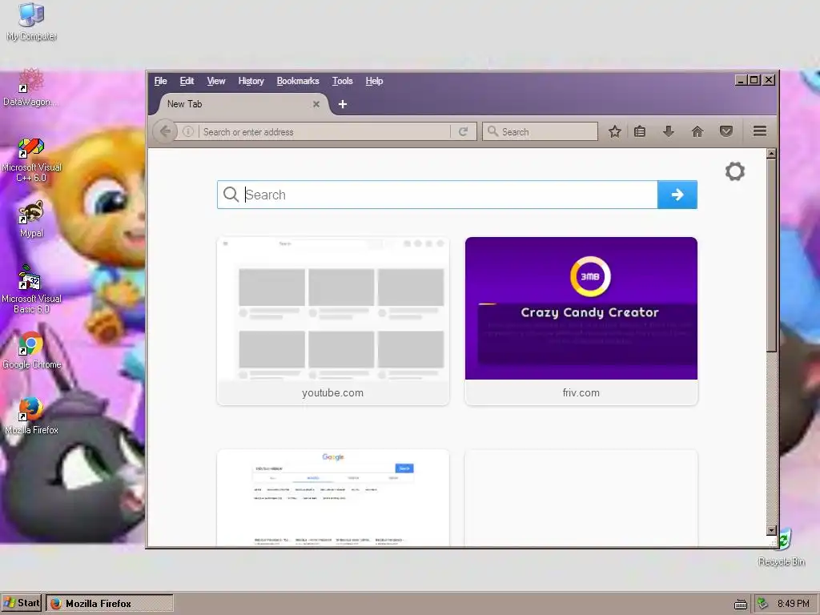Click the scrollbar up arrow
This screenshot has width=820, height=615.
[x=771, y=154]
